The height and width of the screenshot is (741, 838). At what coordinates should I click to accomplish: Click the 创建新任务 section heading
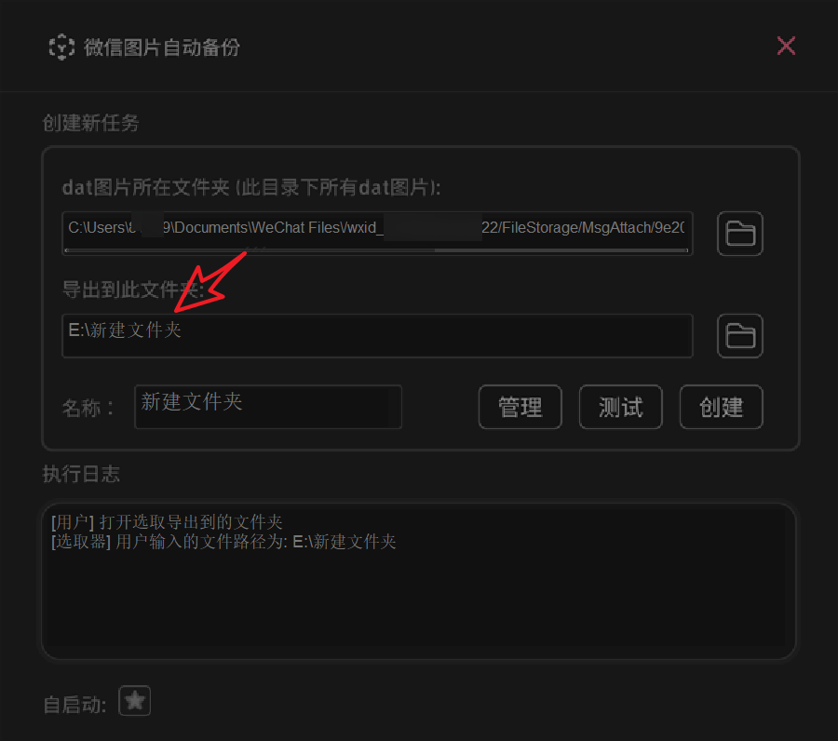click(x=91, y=123)
